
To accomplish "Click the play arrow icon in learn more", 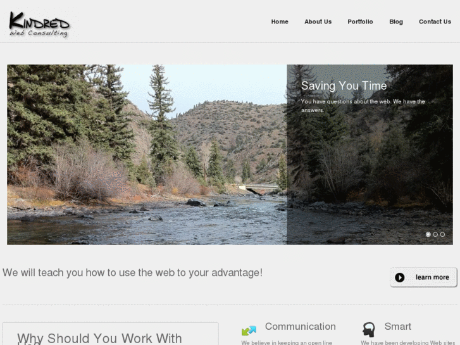I will coord(399,277).
